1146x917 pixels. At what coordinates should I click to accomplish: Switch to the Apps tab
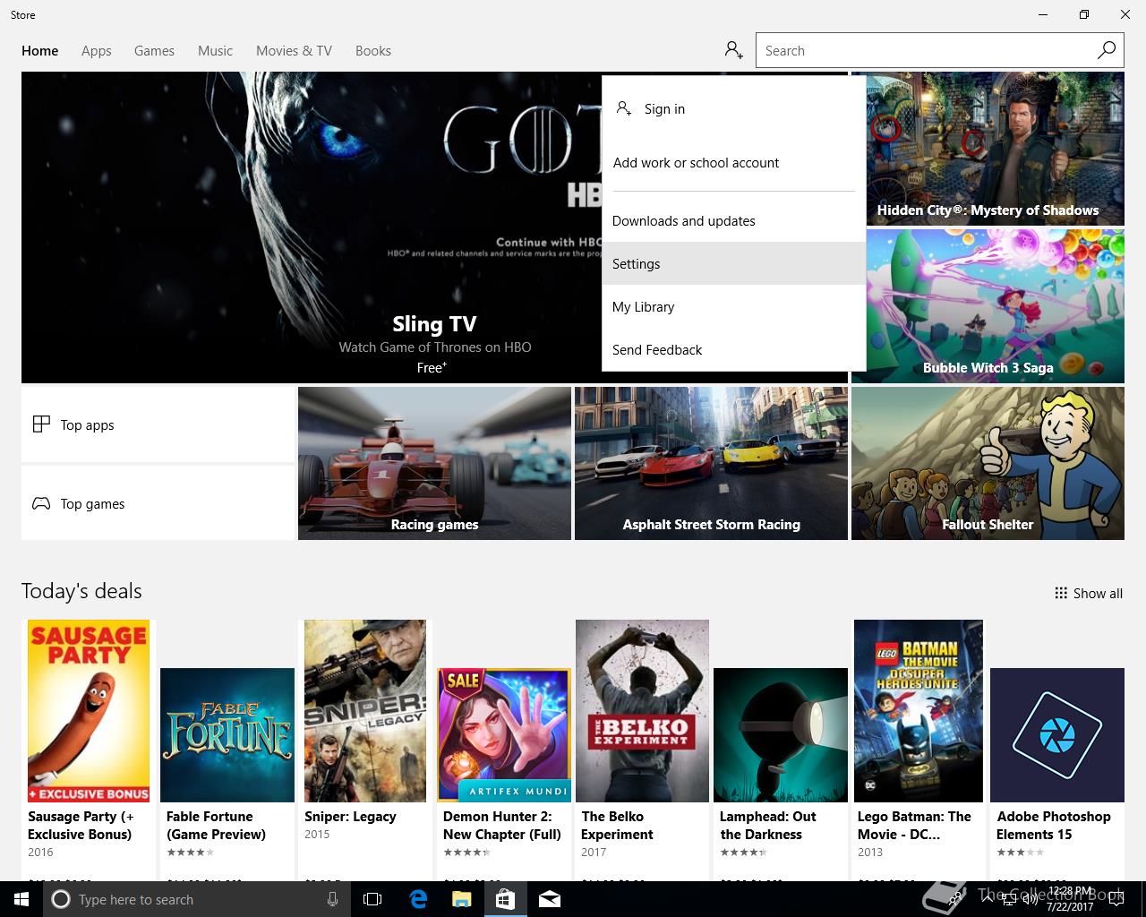point(97,51)
